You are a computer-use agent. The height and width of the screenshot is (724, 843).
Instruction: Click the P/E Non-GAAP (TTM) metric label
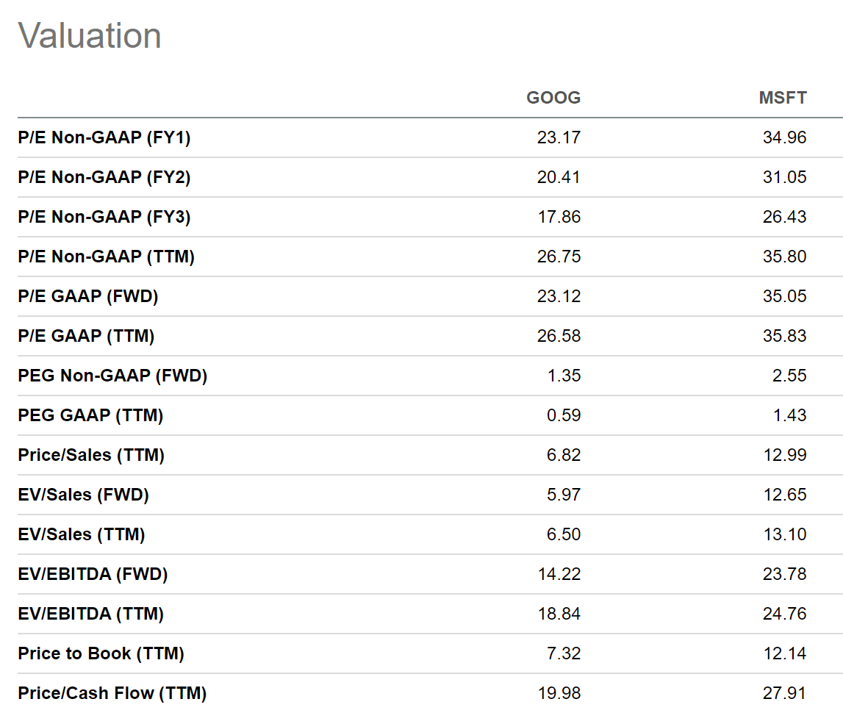click(x=107, y=257)
